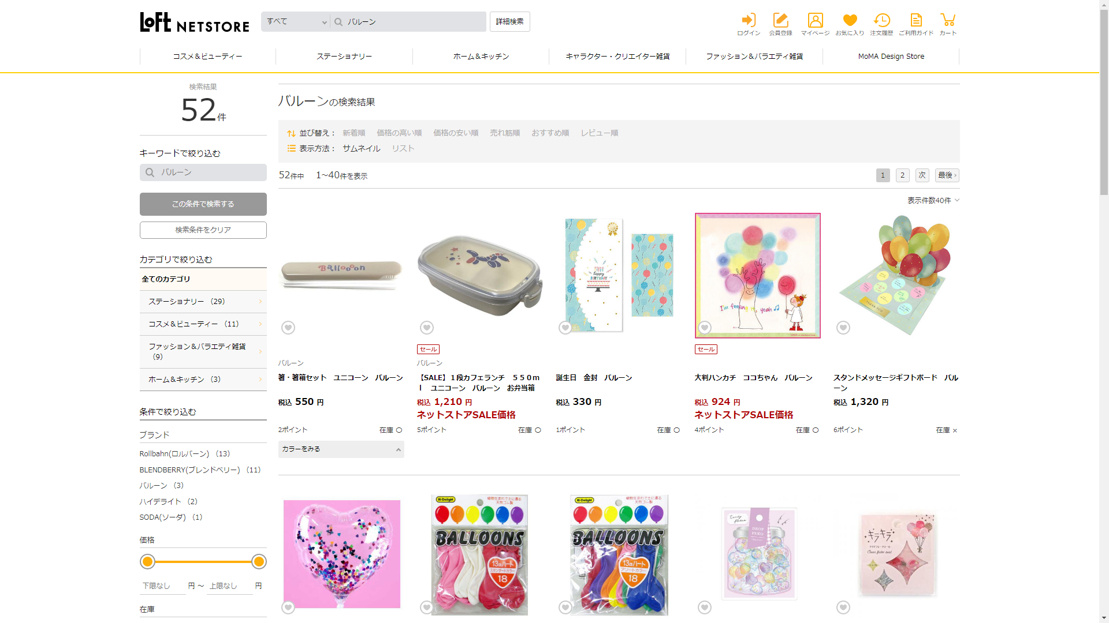Viewport: 1109px width, 623px height.
Task: Favorite the unicorn chopsticks set heart
Action: click(288, 328)
